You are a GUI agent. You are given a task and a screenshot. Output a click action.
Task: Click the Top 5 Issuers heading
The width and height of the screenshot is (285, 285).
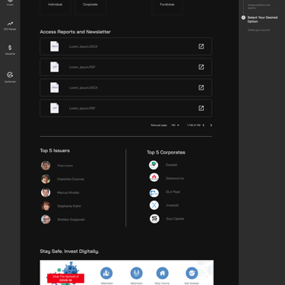click(x=55, y=150)
